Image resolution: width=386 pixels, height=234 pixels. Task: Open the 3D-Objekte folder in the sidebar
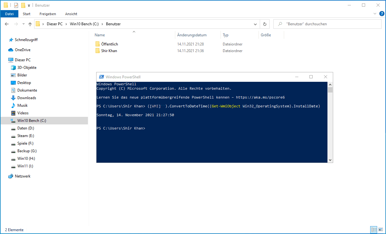pos(27,68)
